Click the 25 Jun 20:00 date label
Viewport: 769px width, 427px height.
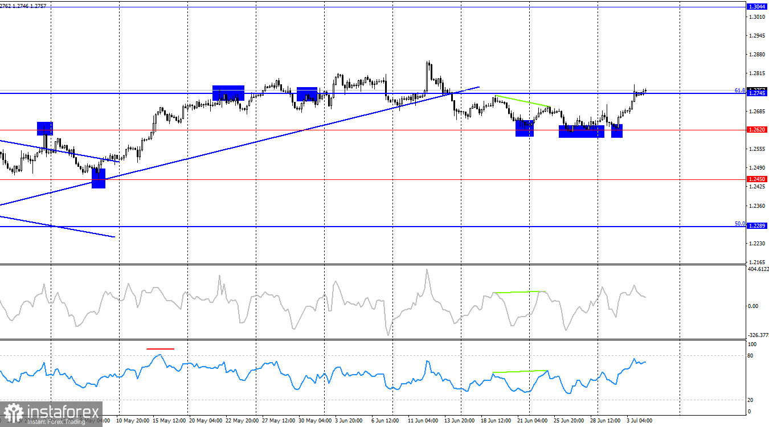(x=570, y=420)
